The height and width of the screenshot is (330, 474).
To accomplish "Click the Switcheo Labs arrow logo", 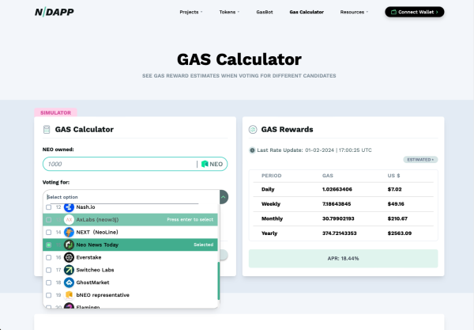I will (69, 270).
